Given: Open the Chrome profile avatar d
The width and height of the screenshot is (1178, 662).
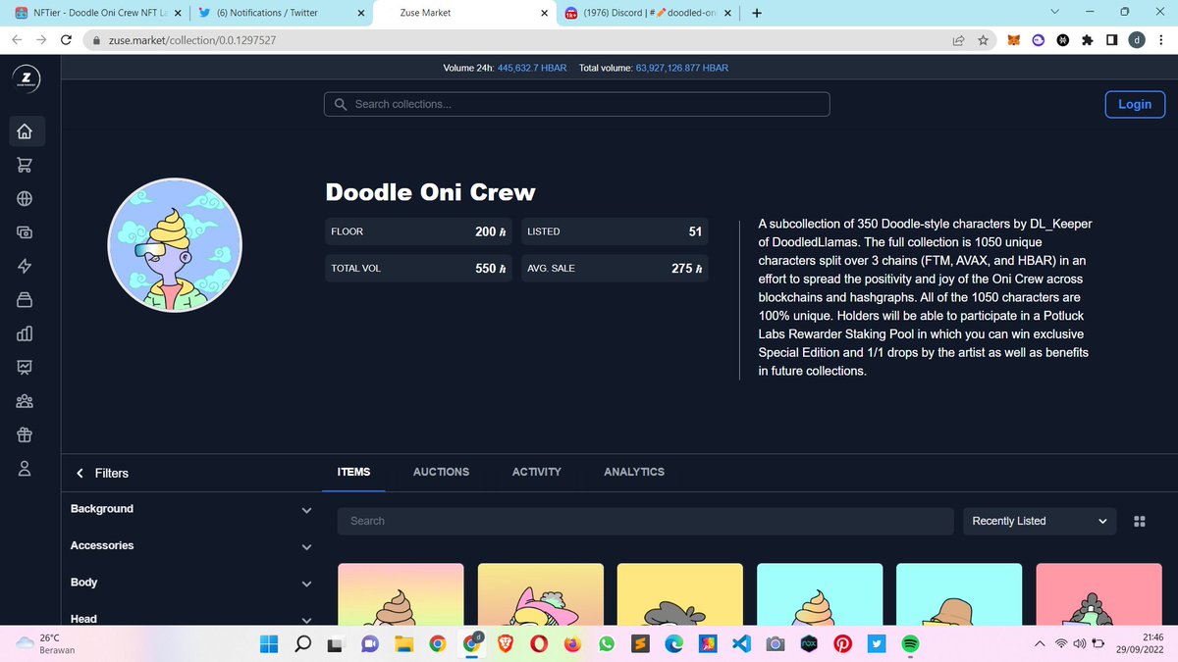Looking at the screenshot, I should [x=1137, y=40].
